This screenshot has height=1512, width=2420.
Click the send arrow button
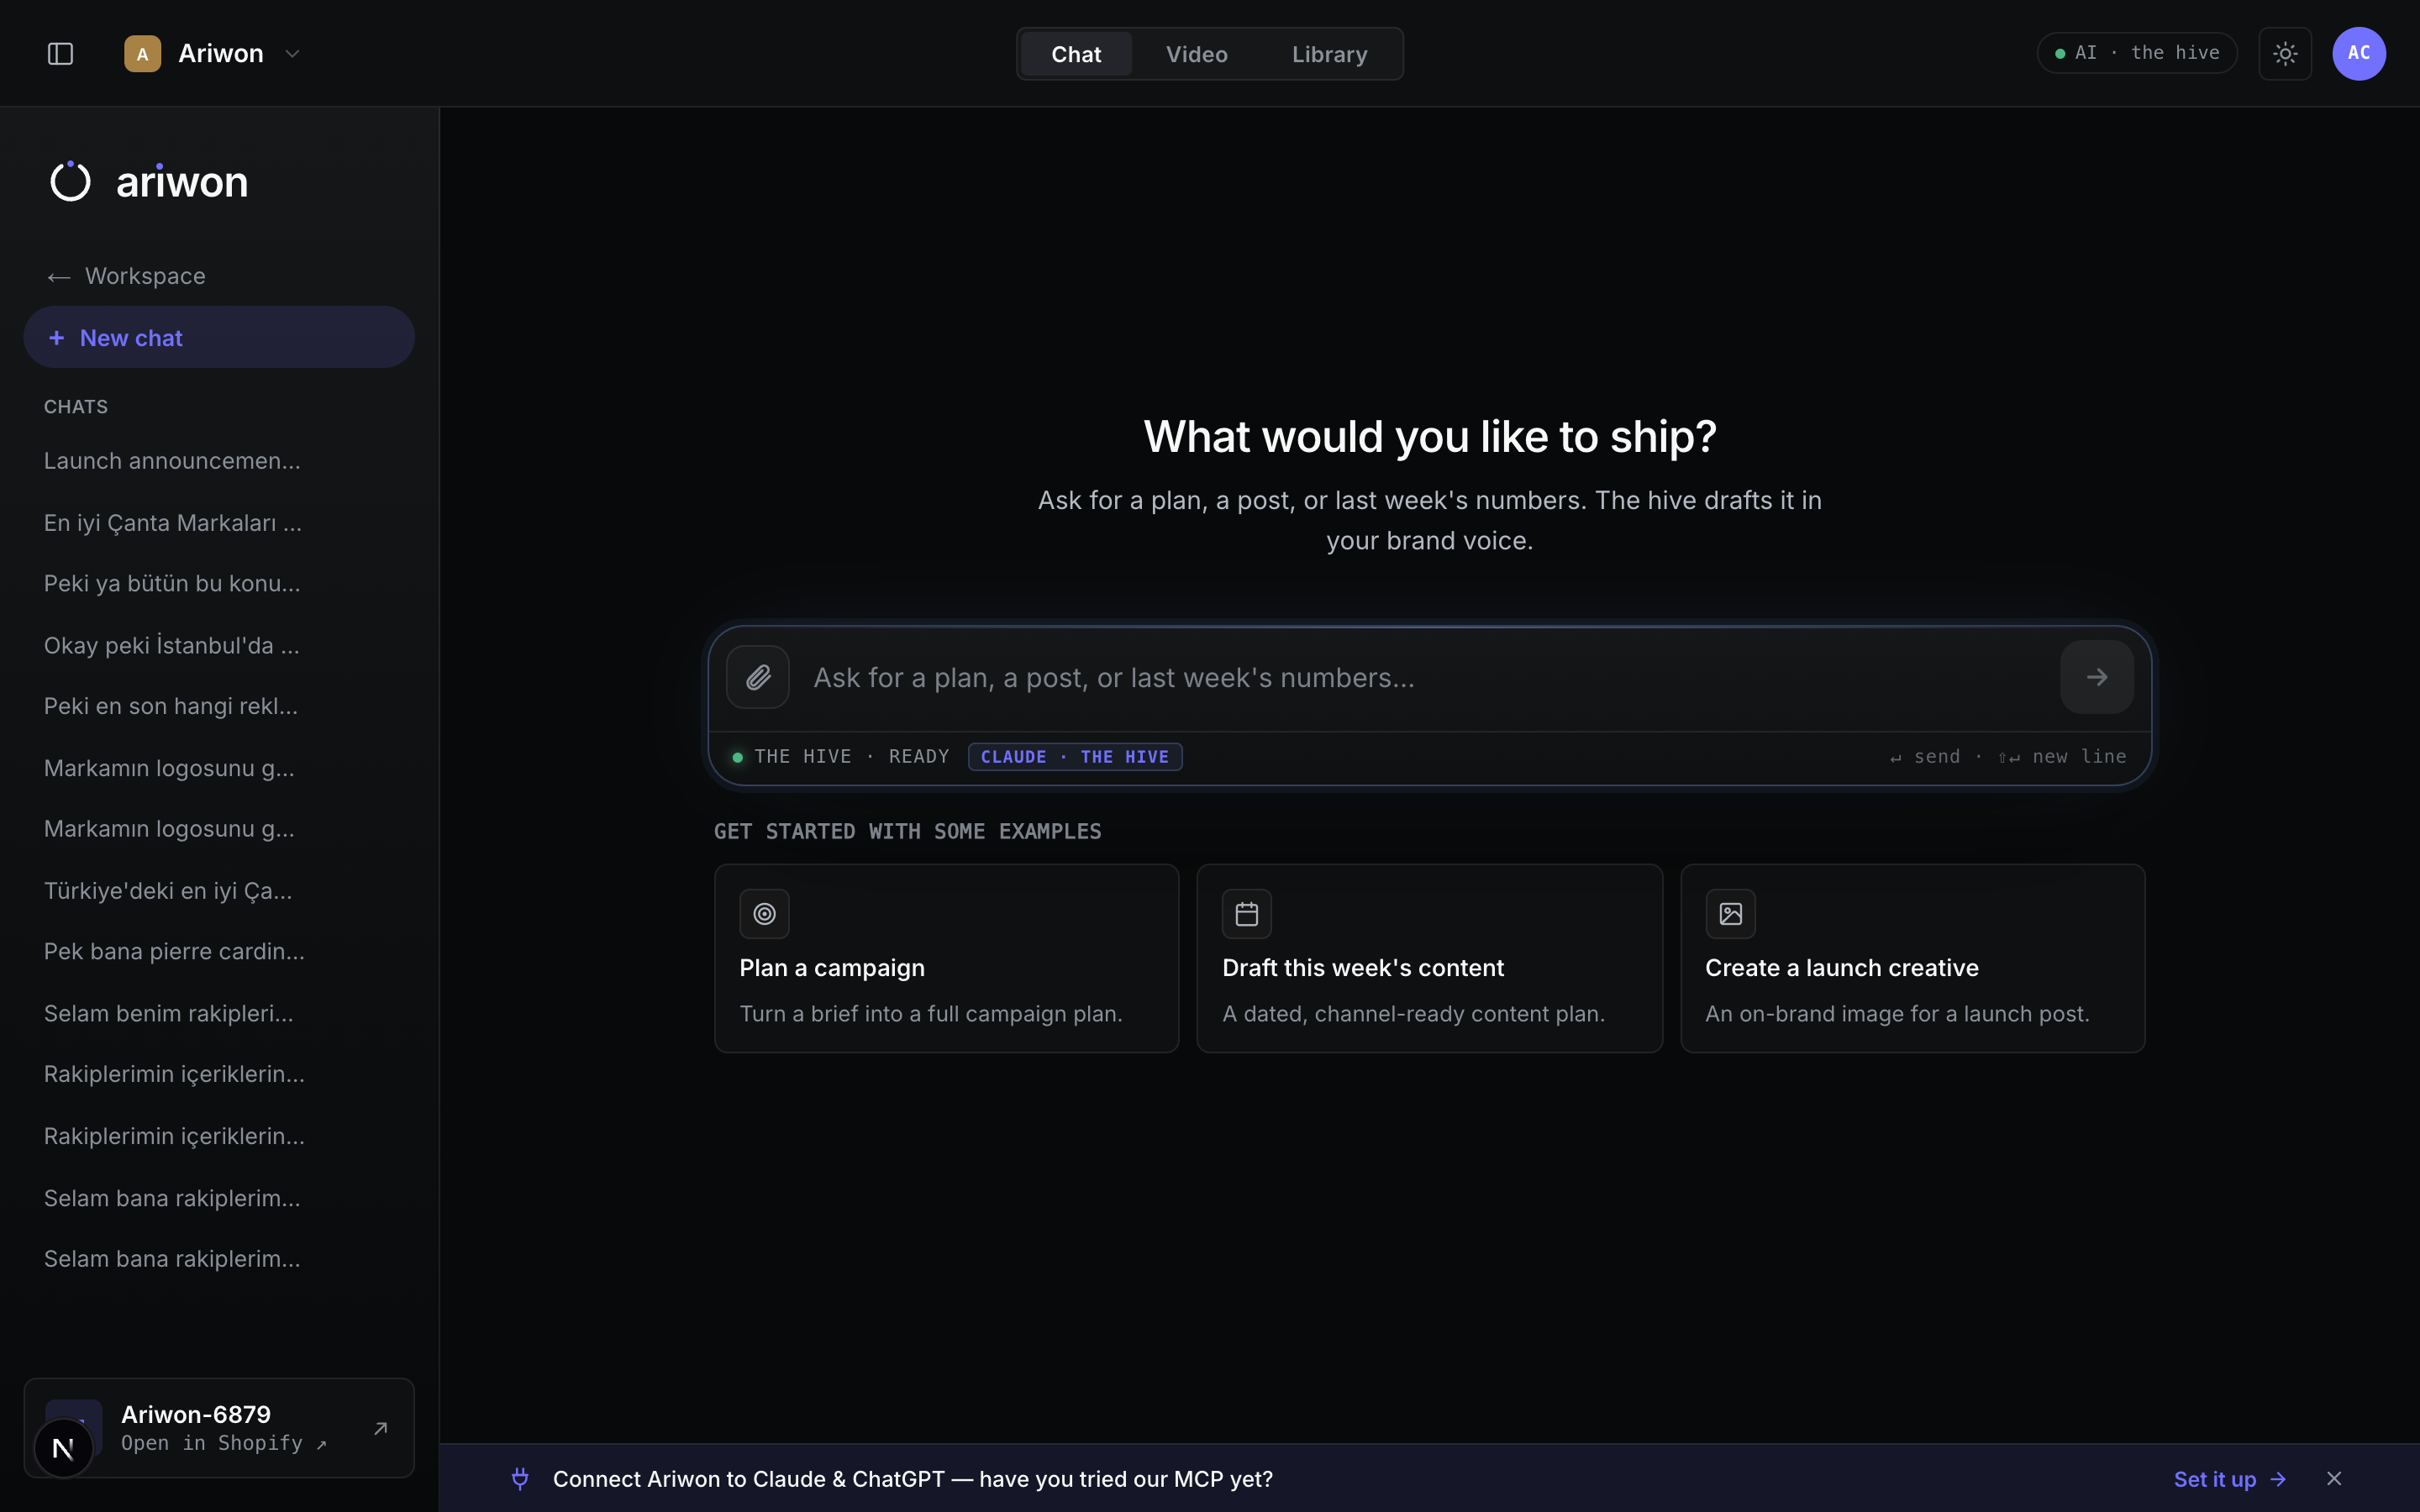tap(2097, 678)
